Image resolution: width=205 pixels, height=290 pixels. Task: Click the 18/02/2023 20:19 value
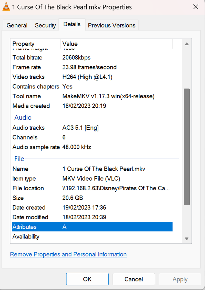84,106
